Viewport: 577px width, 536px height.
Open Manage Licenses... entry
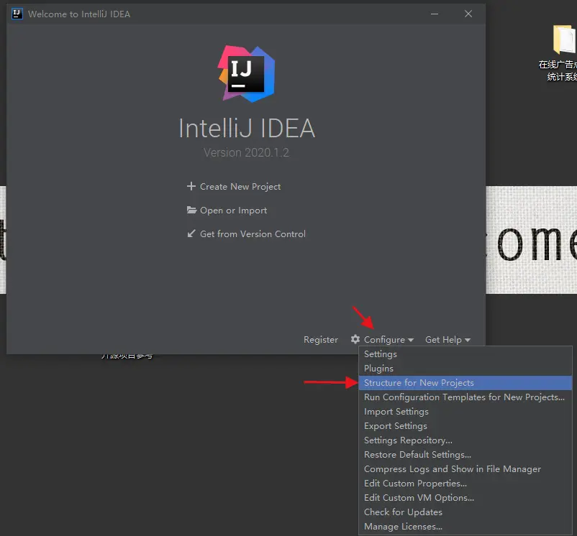(x=465, y=526)
